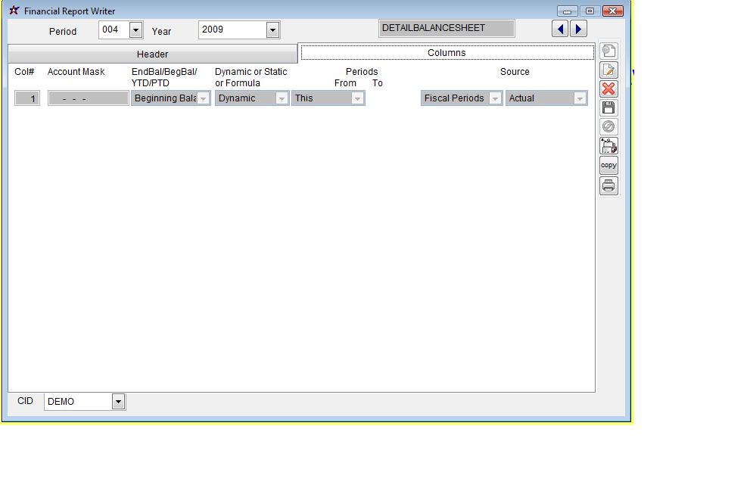Click the cancel circle-slash icon
Viewport: 750px width, 488px height.
point(608,127)
